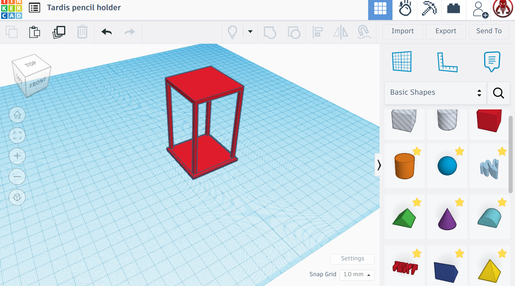Toggle favorite star on Roof shape

tap(417, 203)
